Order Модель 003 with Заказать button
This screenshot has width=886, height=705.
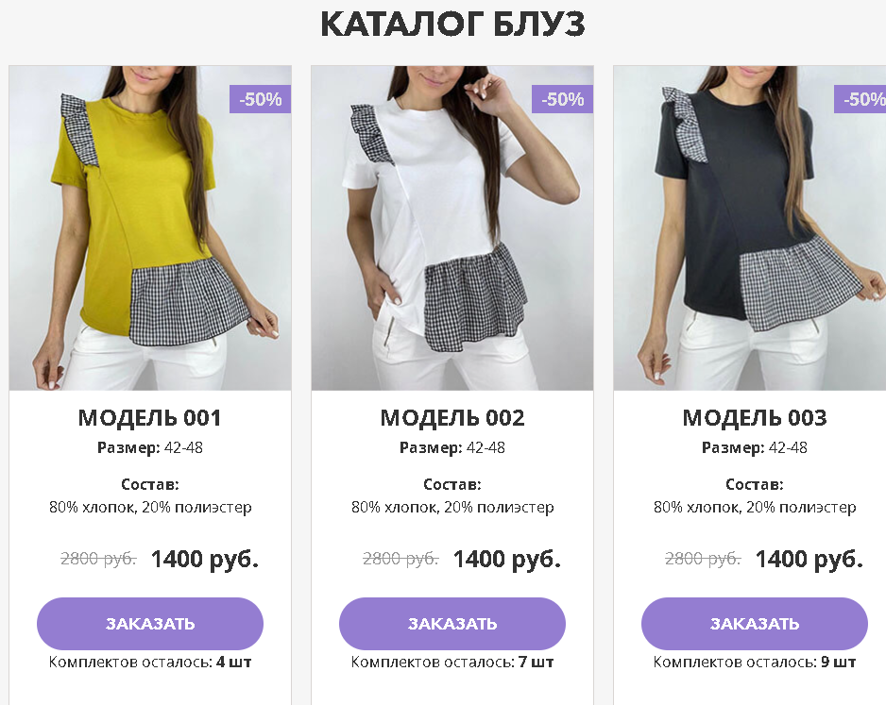[755, 623]
